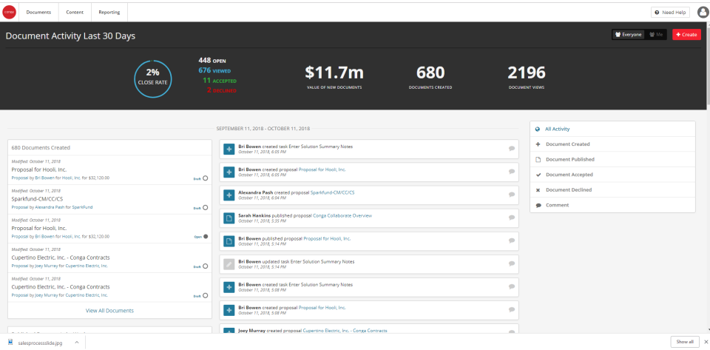
Task: Click SparkFund company link in documents list
Action: coord(83,207)
